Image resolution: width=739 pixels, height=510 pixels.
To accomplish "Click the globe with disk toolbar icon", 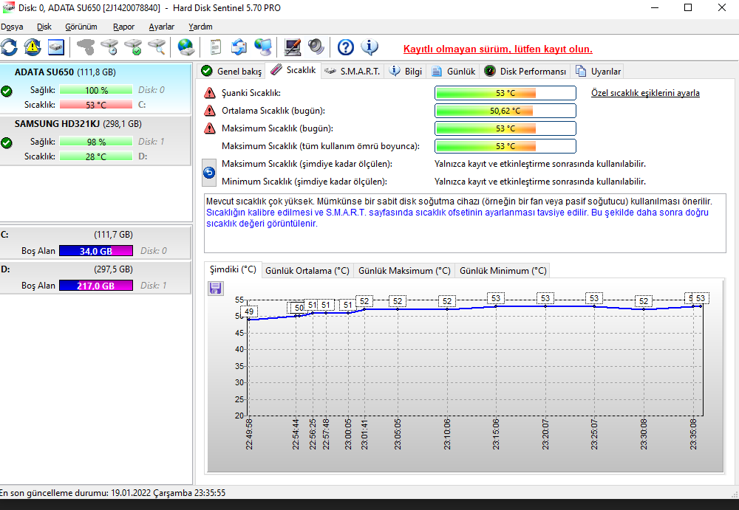I will click(x=186, y=47).
